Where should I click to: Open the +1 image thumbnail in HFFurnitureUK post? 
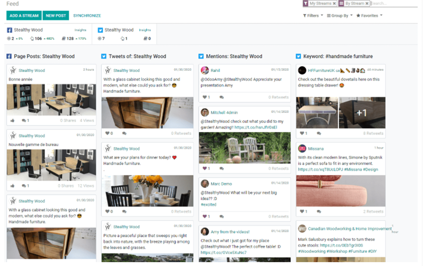click(362, 113)
